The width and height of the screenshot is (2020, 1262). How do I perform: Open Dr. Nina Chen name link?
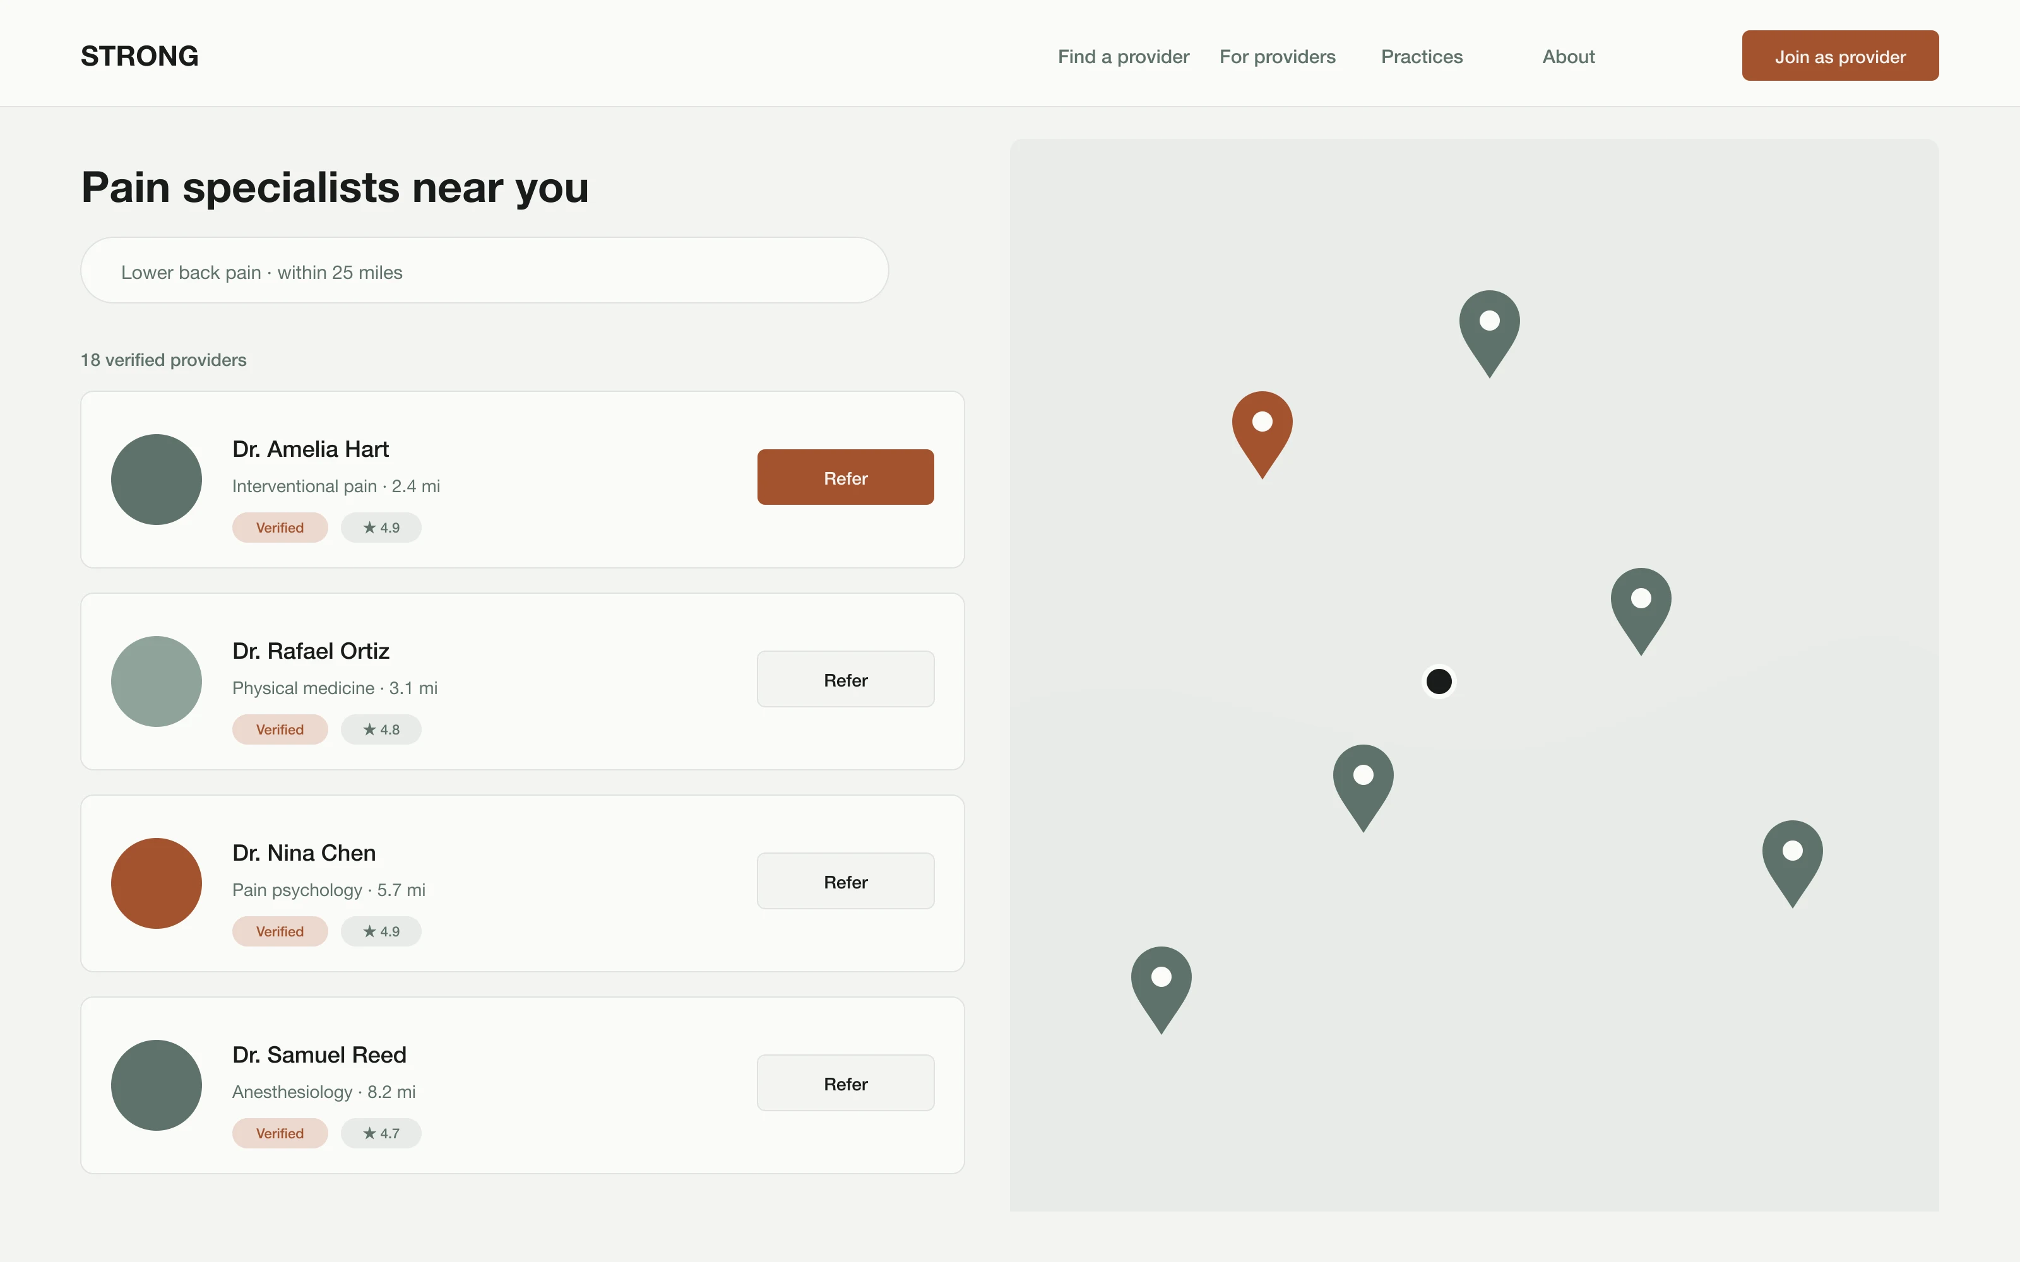tap(304, 853)
